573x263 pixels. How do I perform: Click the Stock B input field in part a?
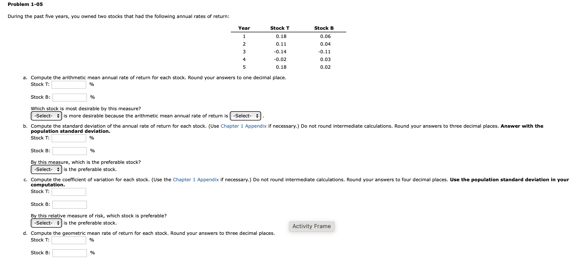[69, 97]
